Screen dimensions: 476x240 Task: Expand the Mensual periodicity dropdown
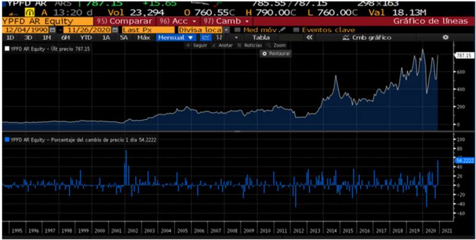[x=176, y=37]
